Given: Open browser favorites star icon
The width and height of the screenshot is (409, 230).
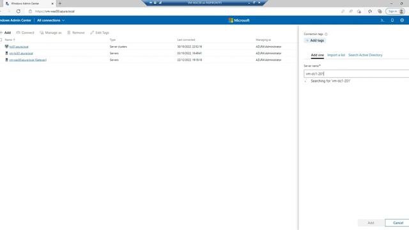Looking at the screenshot, I should 370,11.
